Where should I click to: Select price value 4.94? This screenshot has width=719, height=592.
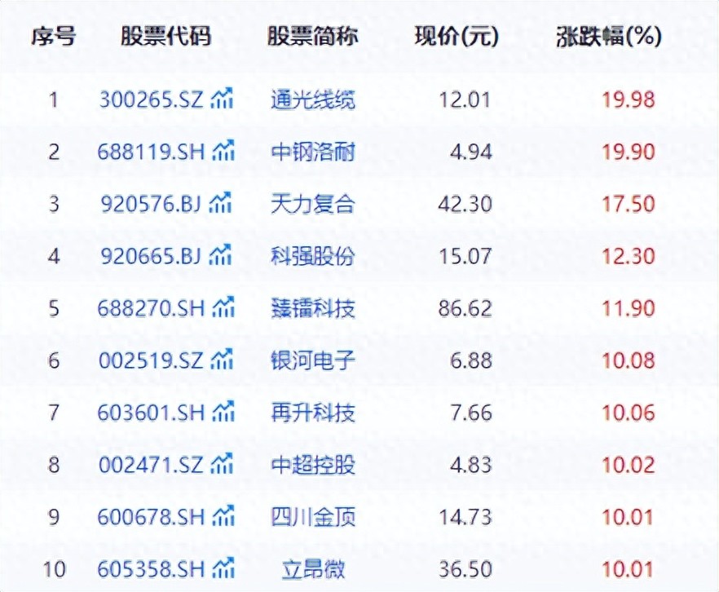(x=471, y=152)
